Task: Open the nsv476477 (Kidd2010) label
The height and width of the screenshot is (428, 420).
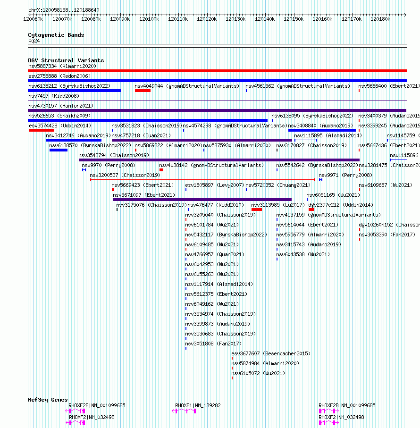Action: click(x=216, y=205)
